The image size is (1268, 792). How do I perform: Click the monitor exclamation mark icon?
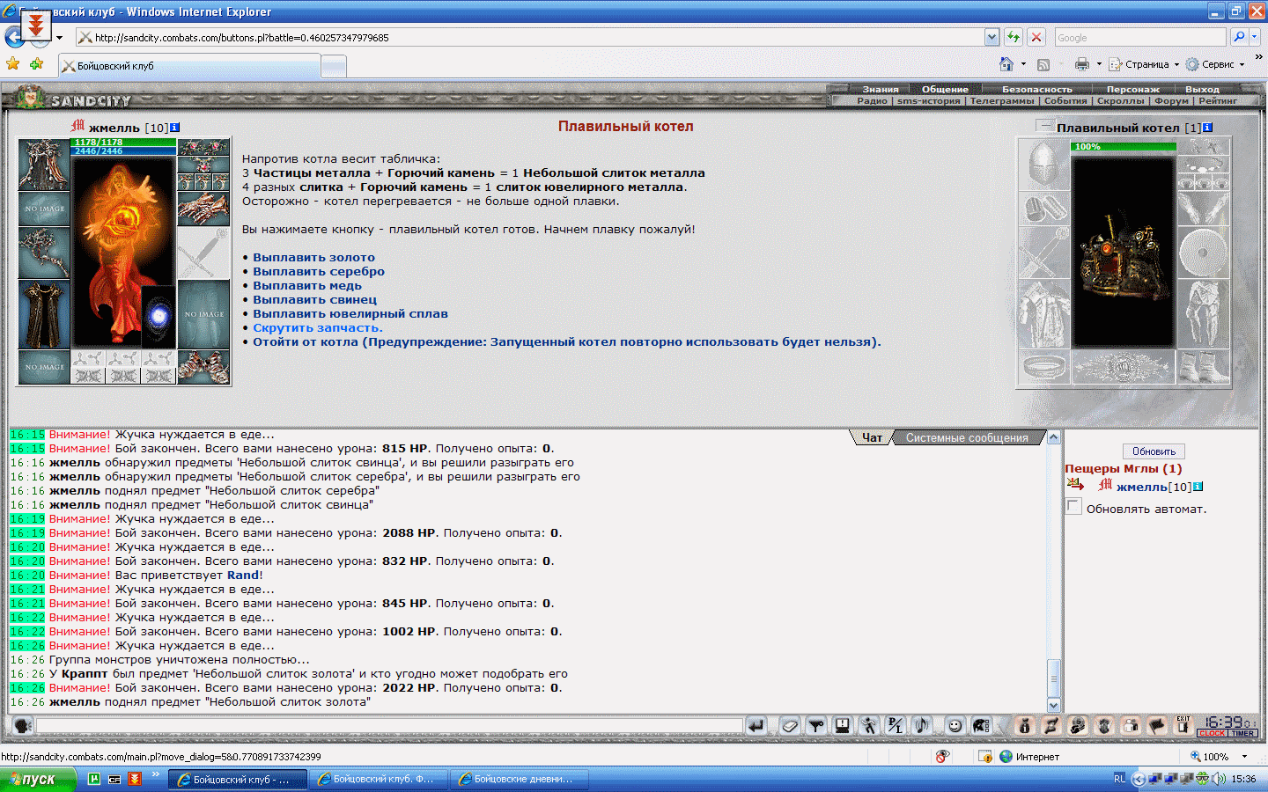click(843, 726)
